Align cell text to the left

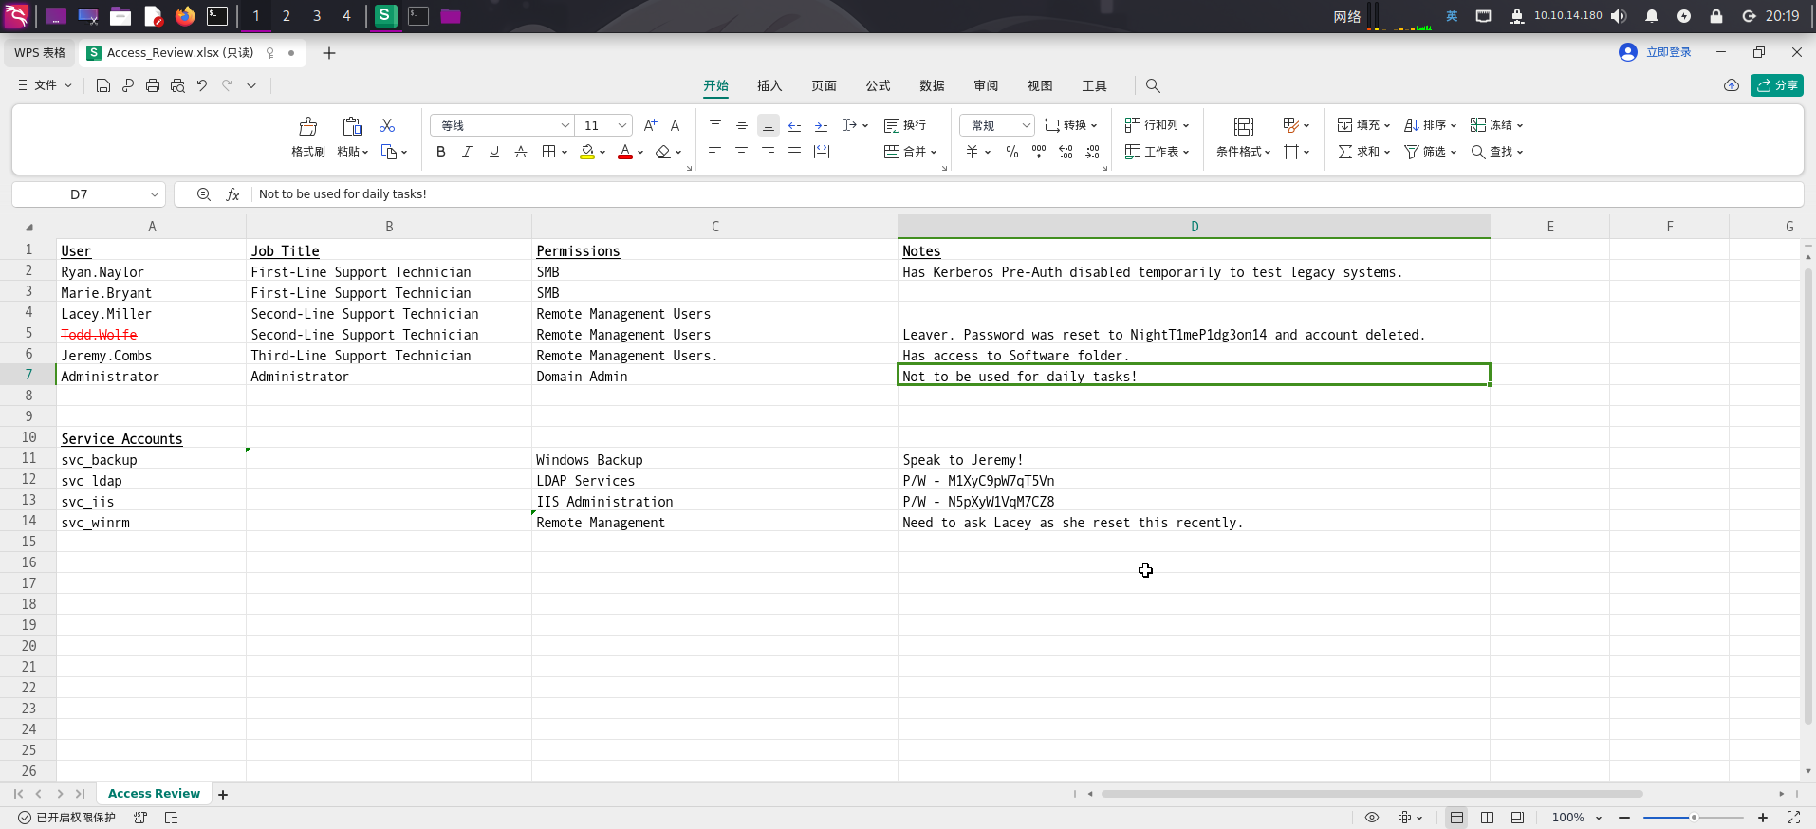(715, 152)
